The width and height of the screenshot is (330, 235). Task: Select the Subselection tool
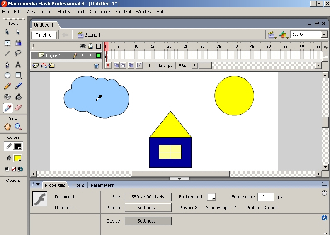(18, 32)
